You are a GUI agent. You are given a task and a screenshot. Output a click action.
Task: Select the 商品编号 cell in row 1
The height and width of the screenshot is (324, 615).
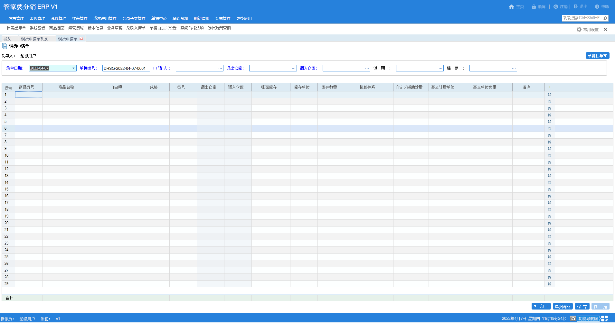(29, 95)
